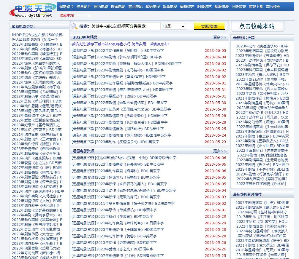Open the 手机浏览 app recommendation link
299x259 pixels.
120,44
